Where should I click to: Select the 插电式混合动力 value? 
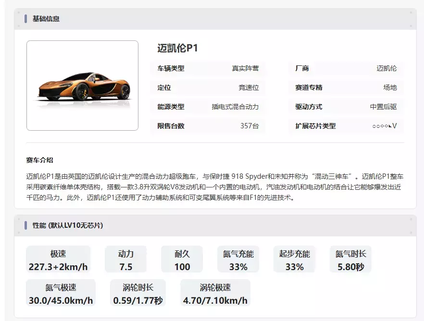click(235, 107)
